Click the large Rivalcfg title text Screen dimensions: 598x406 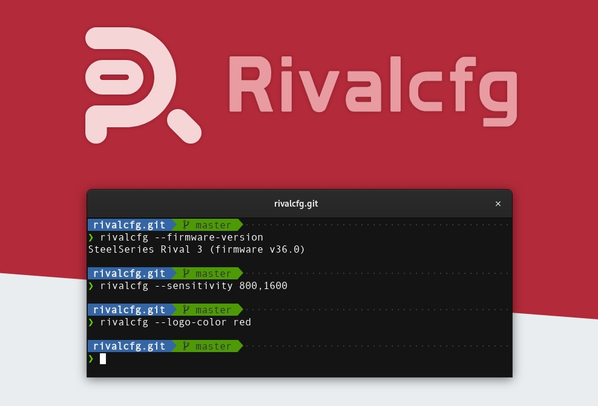click(372, 85)
